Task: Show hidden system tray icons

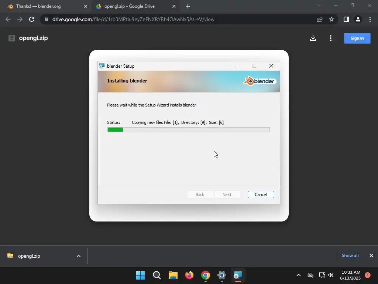Action: (x=298, y=275)
